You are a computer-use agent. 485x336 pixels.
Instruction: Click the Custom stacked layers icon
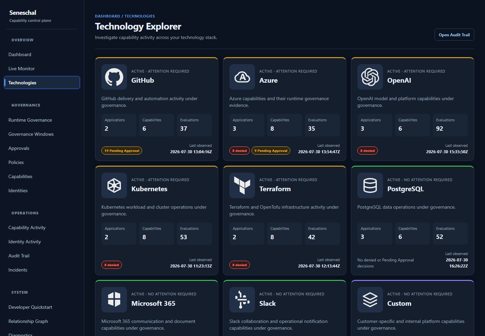pos(370,300)
